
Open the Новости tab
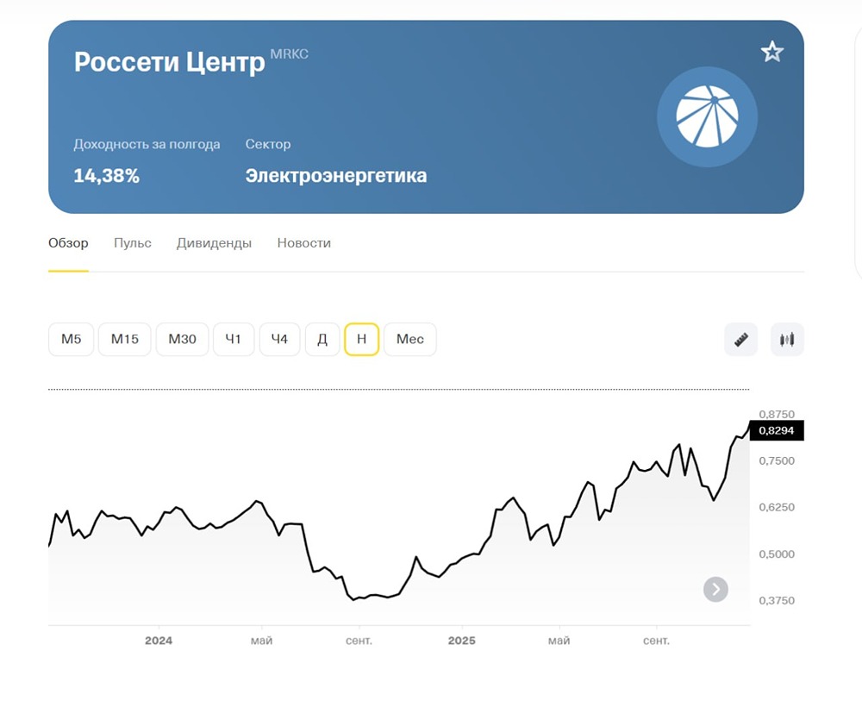pyautogui.click(x=303, y=243)
